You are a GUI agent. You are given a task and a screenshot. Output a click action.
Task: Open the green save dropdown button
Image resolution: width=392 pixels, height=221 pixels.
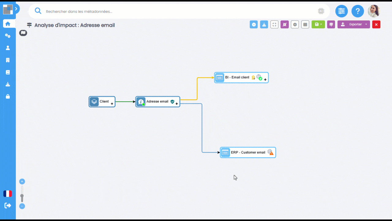(x=318, y=25)
